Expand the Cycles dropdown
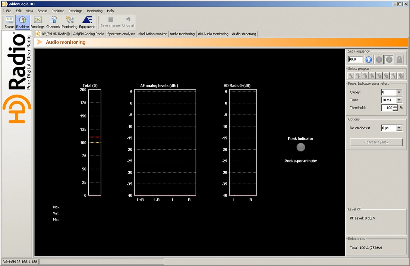Screen dimensions: 410x266 tap(399, 93)
